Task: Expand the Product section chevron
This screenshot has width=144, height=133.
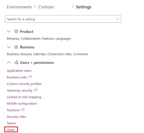Action: point(9,31)
